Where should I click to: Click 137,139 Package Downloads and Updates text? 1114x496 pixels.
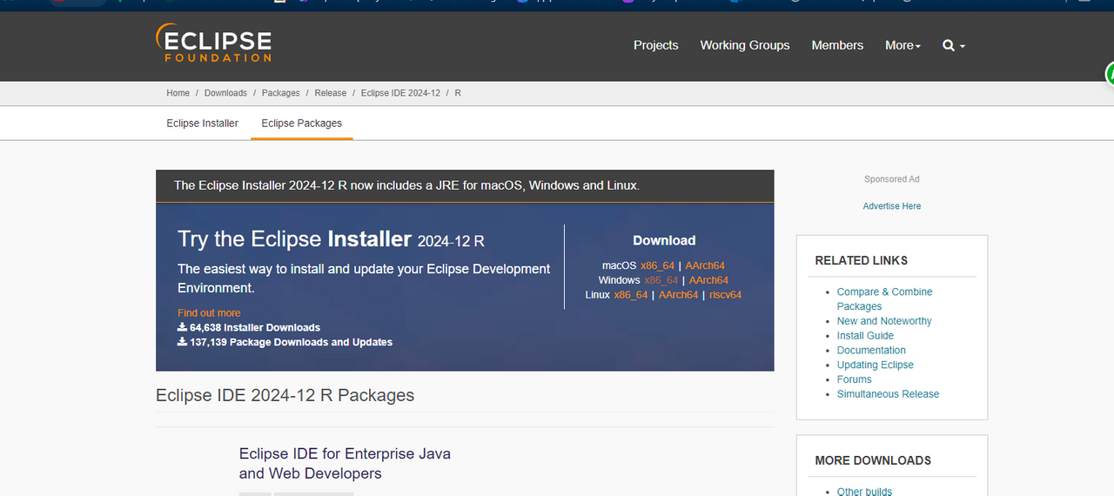[x=291, y=343]
